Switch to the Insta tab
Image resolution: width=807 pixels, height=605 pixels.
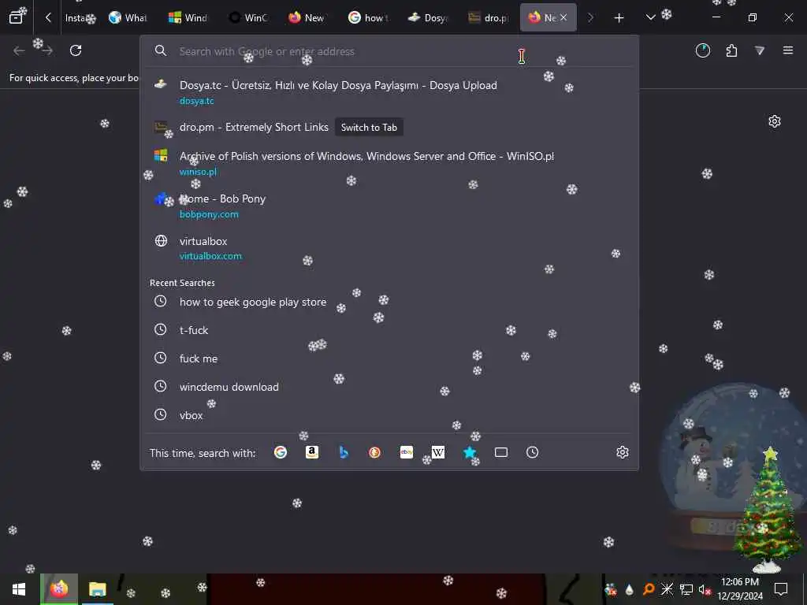pos(80,17)
